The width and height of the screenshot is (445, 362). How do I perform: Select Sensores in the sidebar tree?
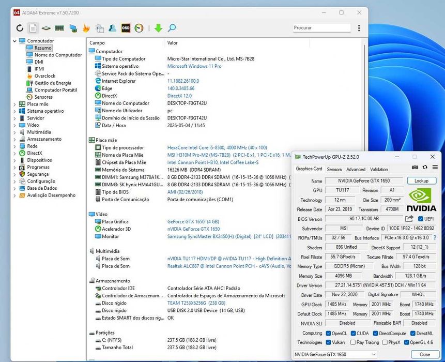coord(43,97)
